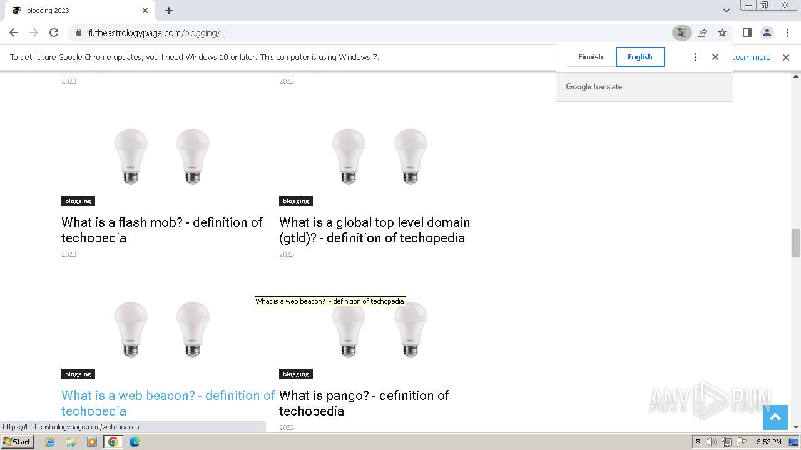Click the 2023 date under flash mob article

pos(69,254)
